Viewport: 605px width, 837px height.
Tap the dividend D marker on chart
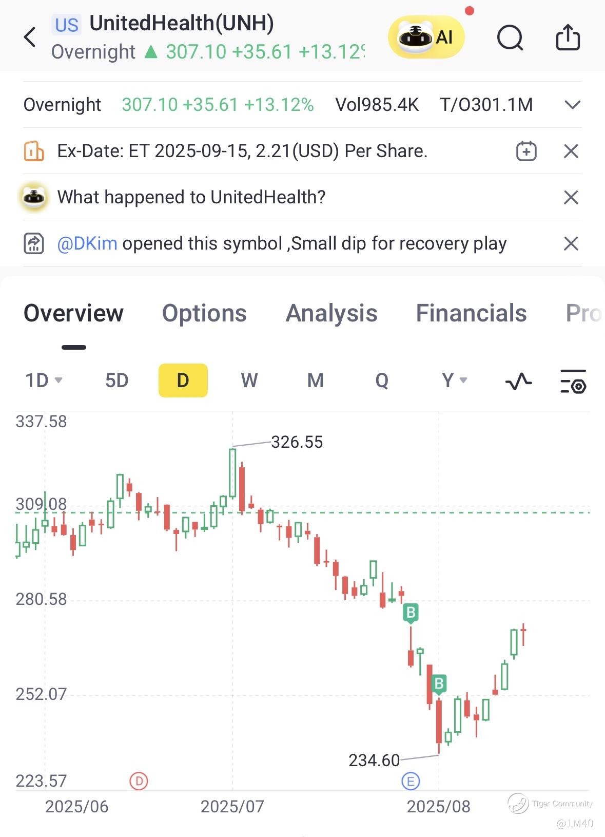(139, 781)
